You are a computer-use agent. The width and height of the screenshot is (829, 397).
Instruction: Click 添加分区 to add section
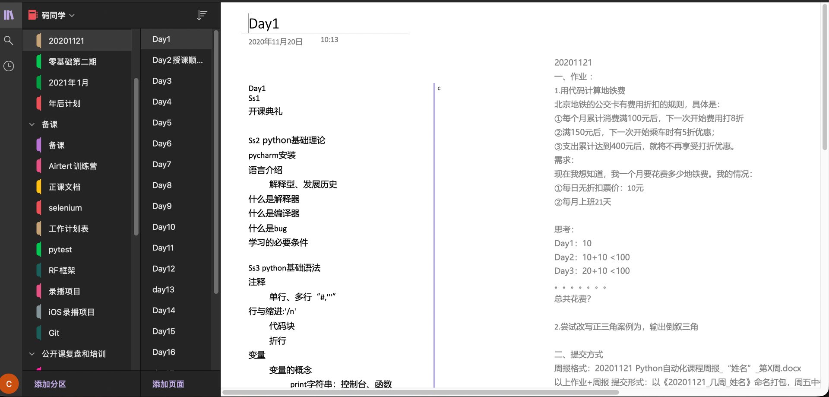coord(50,384)
